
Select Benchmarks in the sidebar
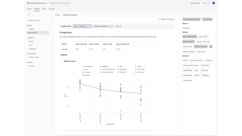38,33
